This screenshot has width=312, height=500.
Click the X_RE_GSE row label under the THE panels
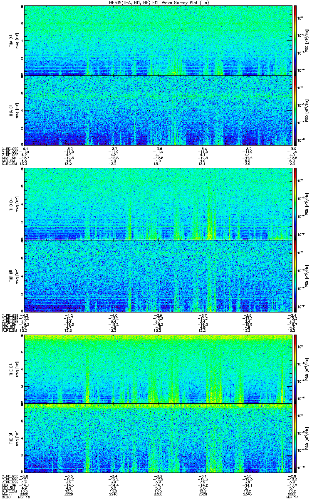[x=10, y=475]
